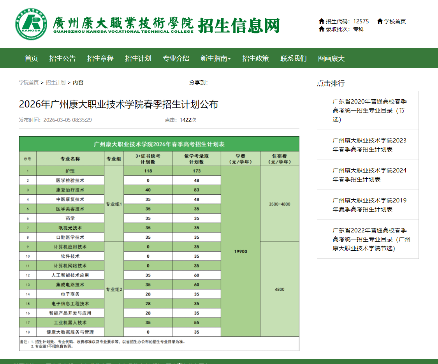Click 招生计划 in the breadcrumb trail

(55, 83)
